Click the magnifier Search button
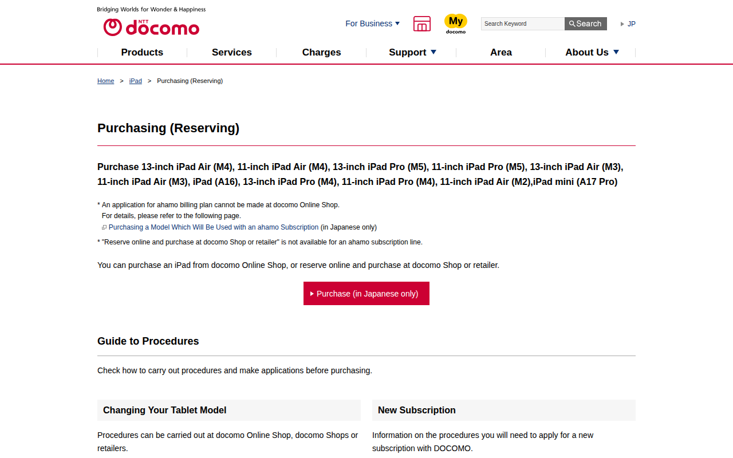This screenshot has width=733, height=458. (585, 23)
